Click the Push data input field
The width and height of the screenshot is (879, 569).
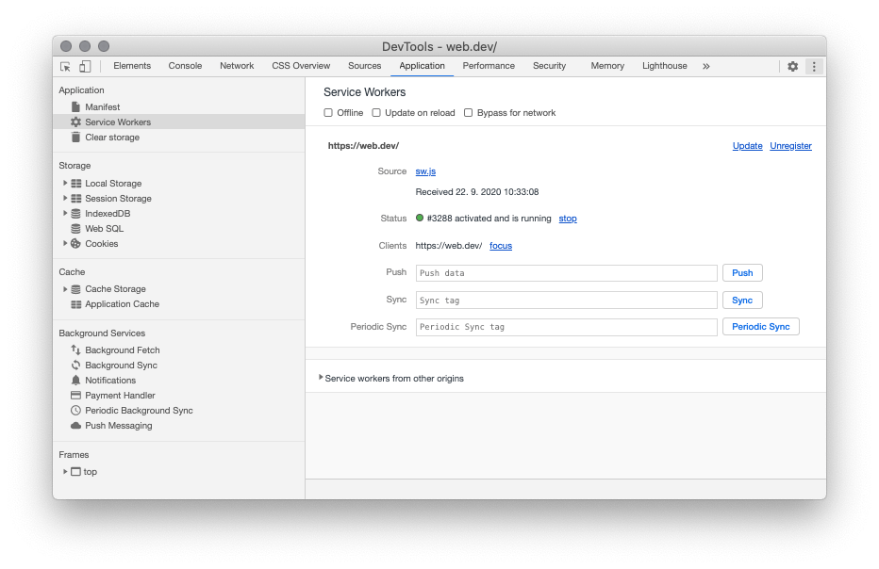(566, 273)
